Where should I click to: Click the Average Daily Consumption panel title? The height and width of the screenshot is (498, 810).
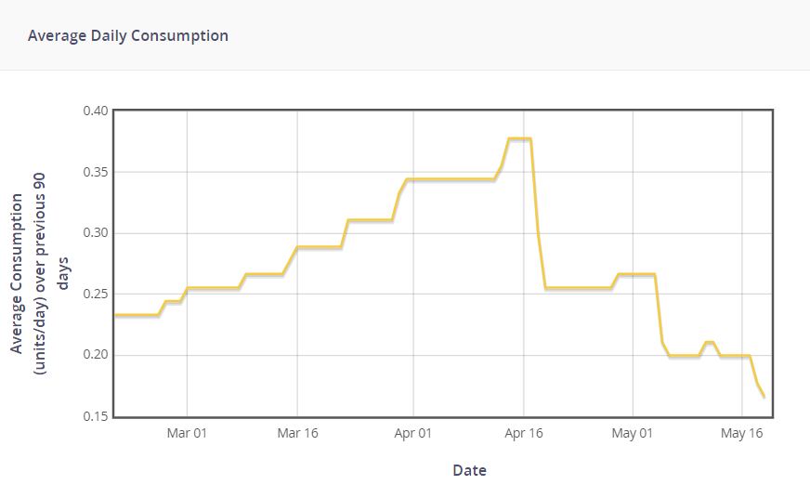coord(128,36)
